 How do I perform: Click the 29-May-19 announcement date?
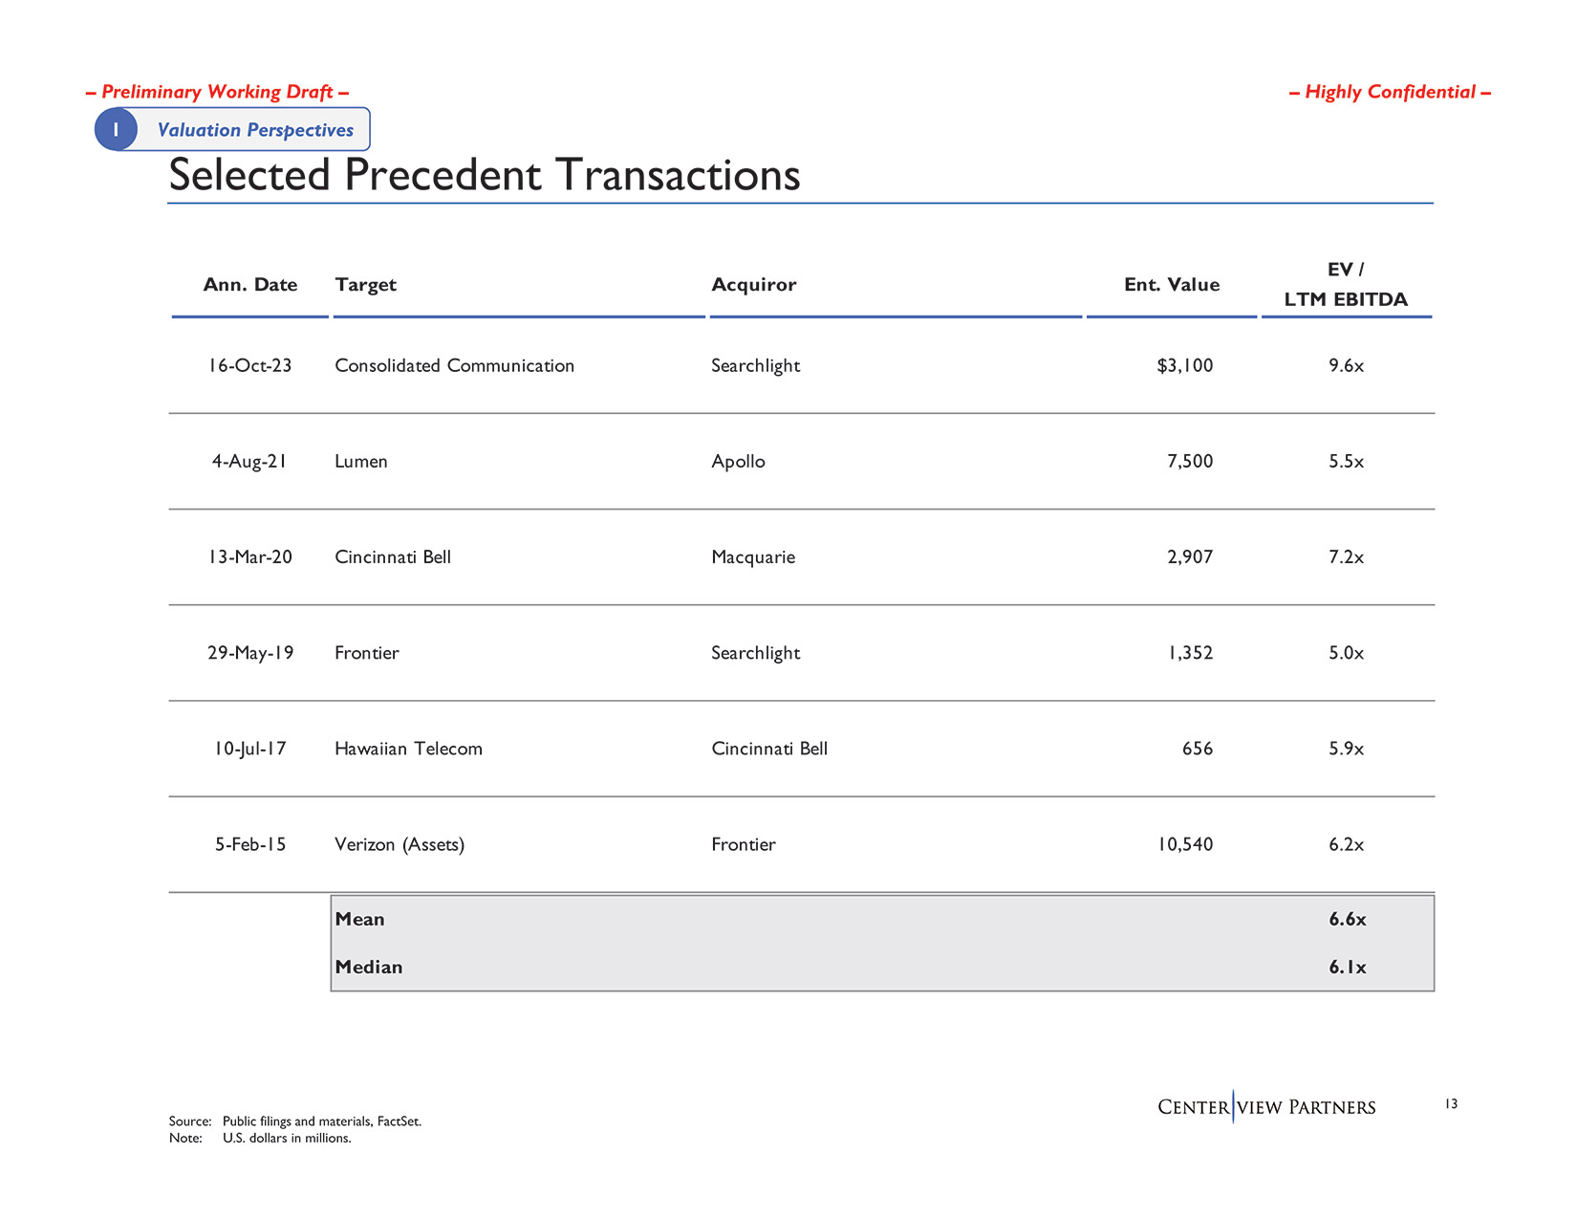click(250, 653)
